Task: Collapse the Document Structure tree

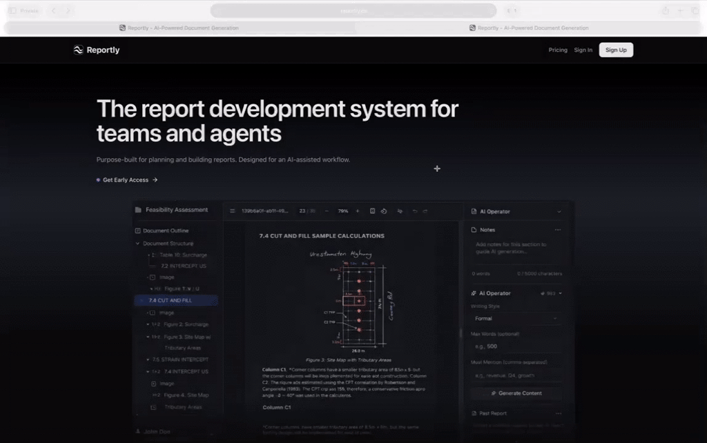Action: tap(137, 244)
